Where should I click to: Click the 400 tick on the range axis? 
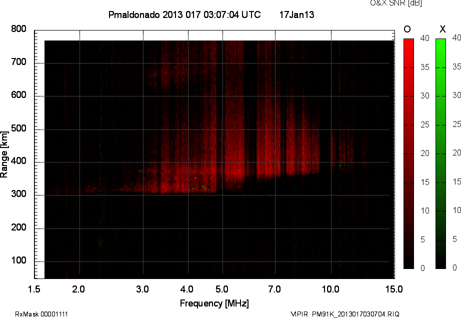[x=18, y=161]
